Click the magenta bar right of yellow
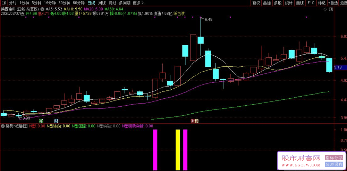Viewport: 347px width, 171px height. tap(185, 150)
